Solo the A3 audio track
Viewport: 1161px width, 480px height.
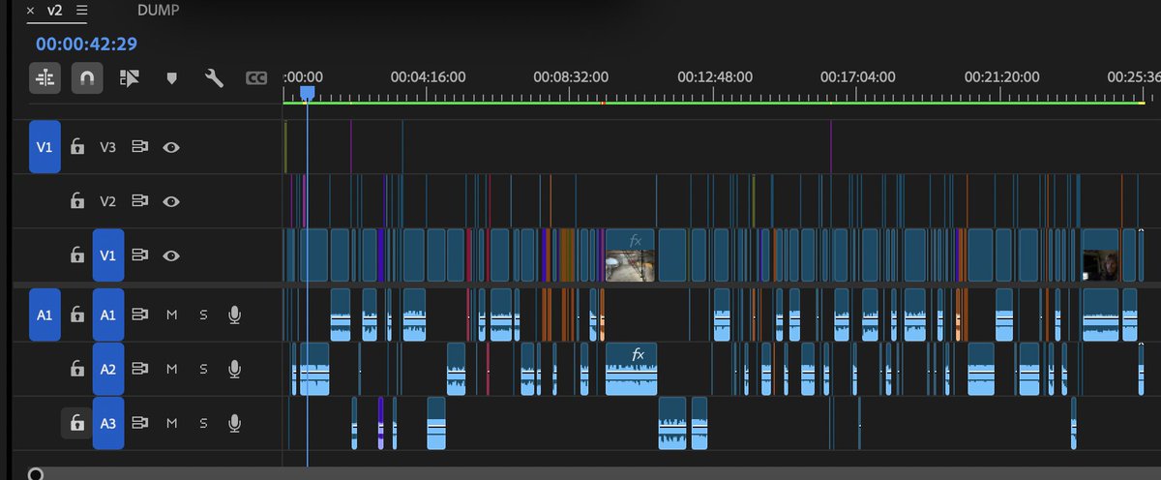coord(203,423)
